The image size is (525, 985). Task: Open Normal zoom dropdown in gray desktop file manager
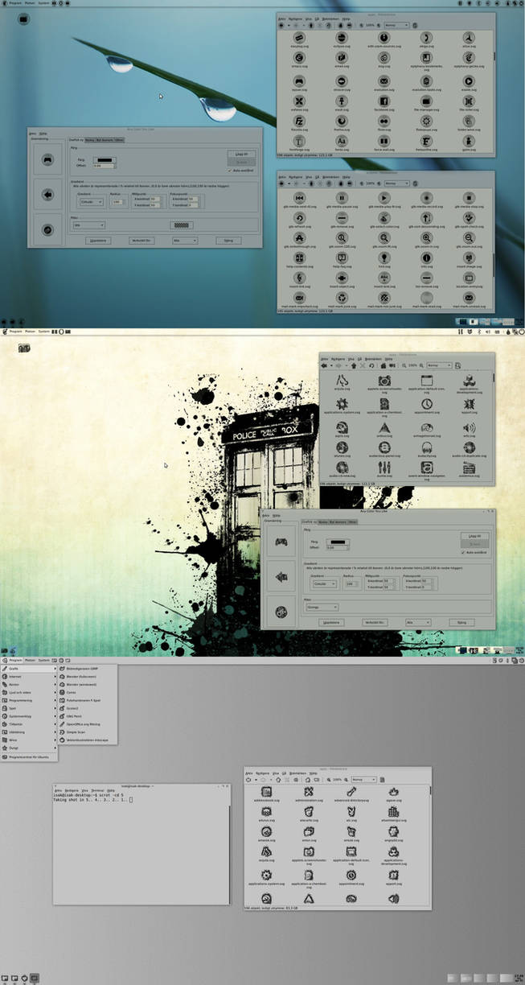[364, 779]
